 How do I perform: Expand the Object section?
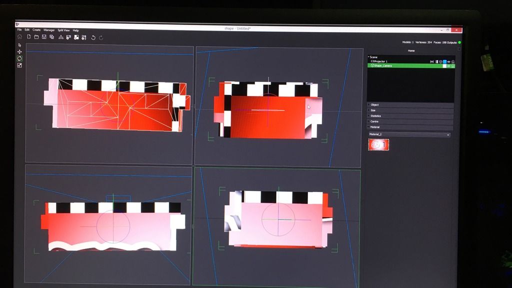click(410, 105)
